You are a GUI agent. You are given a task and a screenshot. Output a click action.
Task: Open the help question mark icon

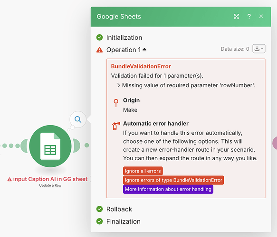point(249,17)
